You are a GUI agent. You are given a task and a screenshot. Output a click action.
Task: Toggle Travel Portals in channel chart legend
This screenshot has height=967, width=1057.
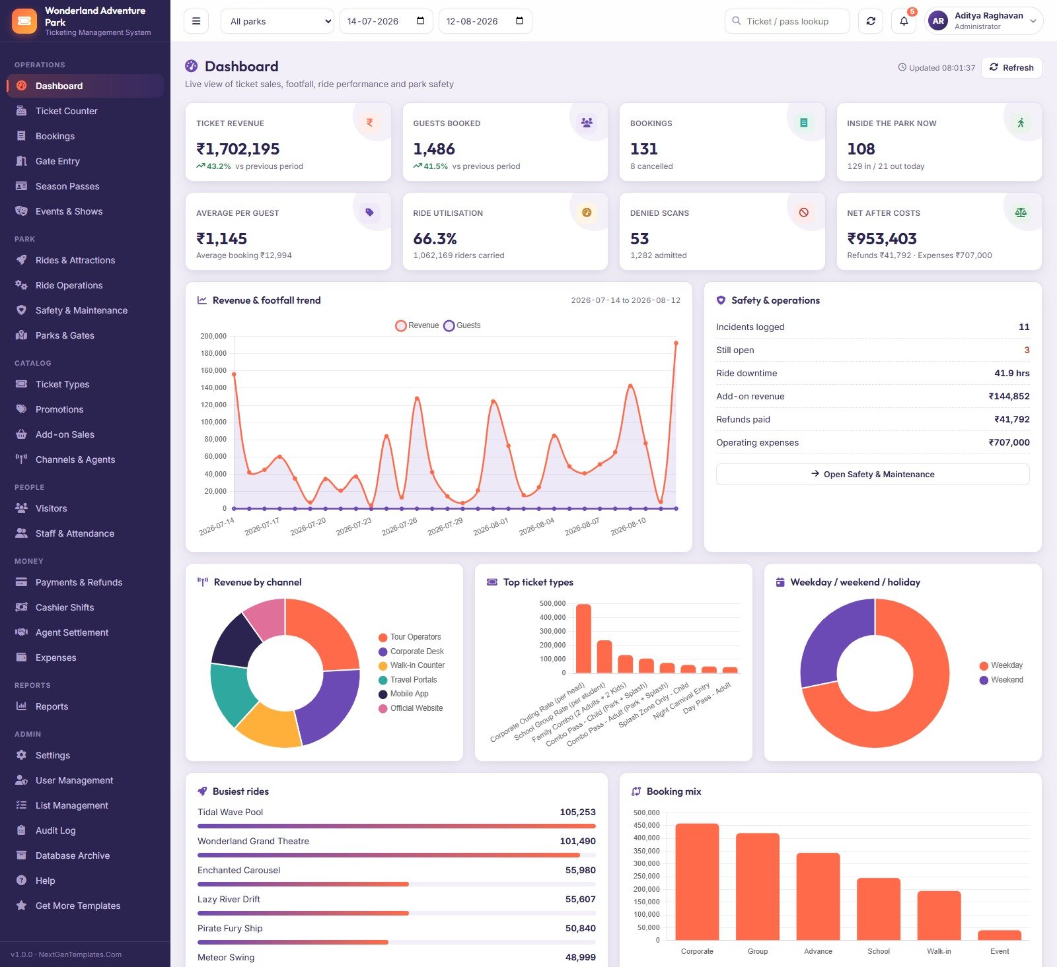point(408,680)
